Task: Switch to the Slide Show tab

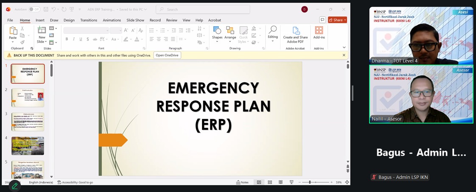Action: (135, 20)
